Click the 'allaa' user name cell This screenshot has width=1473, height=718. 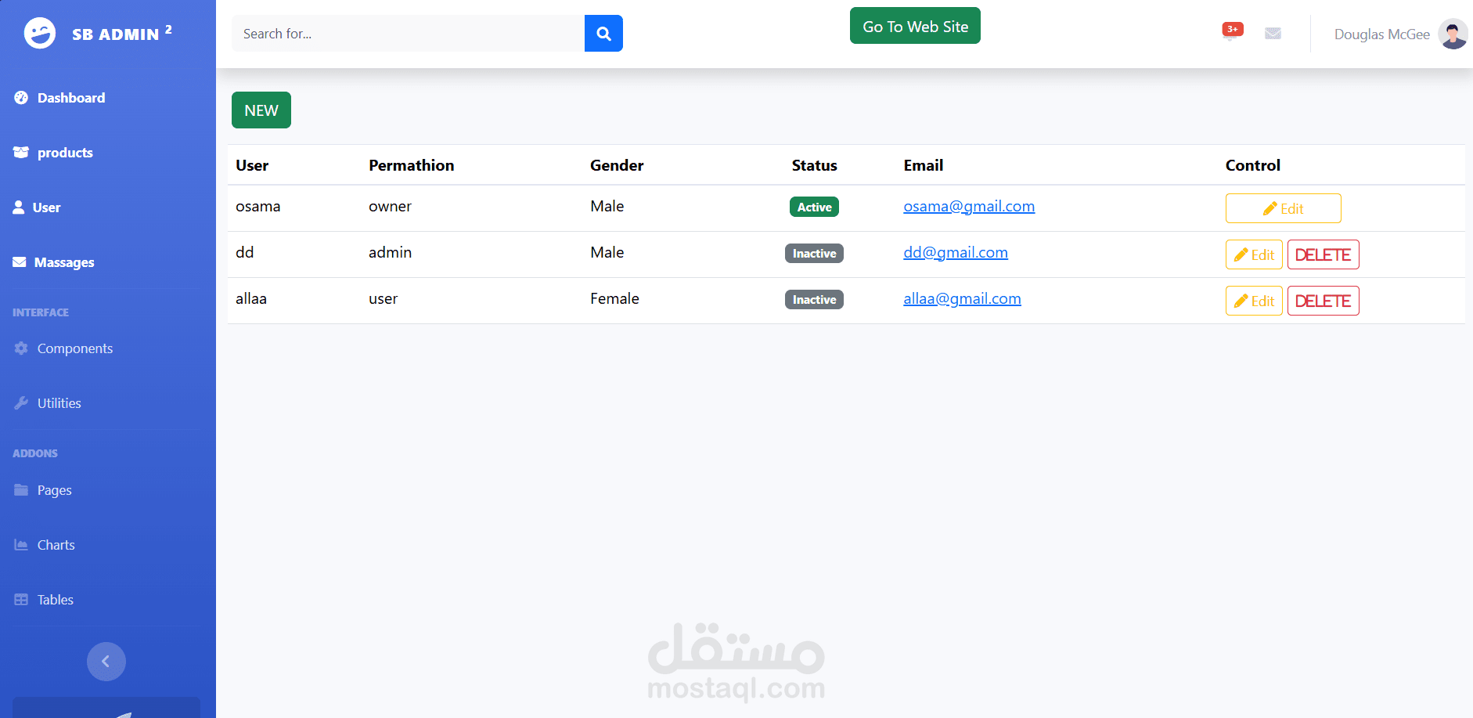point(250,298)
